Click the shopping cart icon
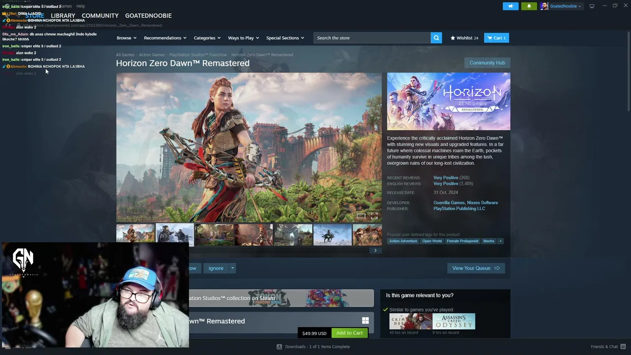631x355 pixels. [x=490, y=38]
